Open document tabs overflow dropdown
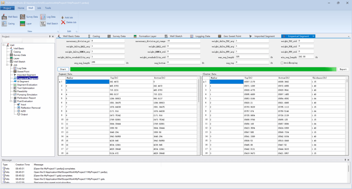 coord(349,36)
